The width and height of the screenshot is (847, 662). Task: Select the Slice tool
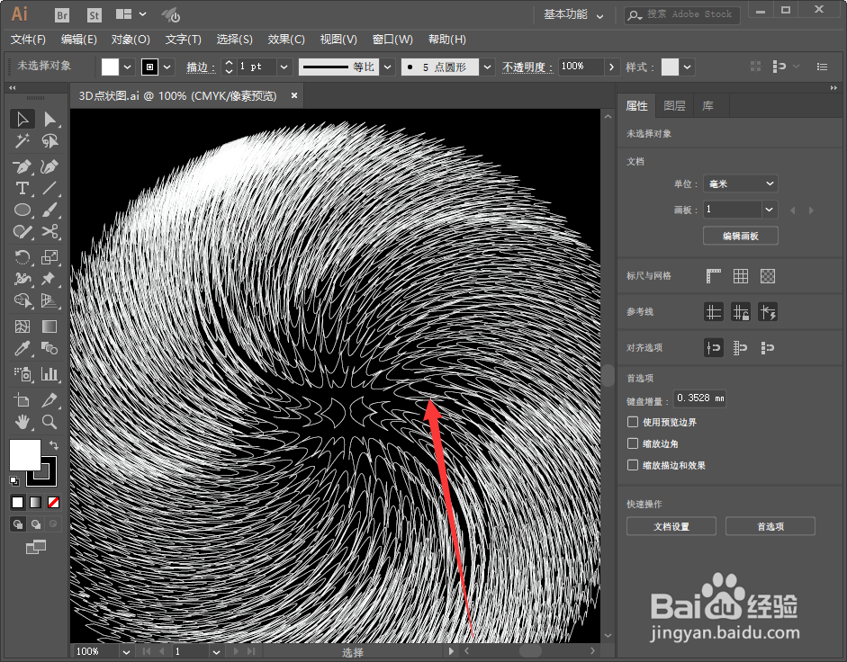coord(50,400)
